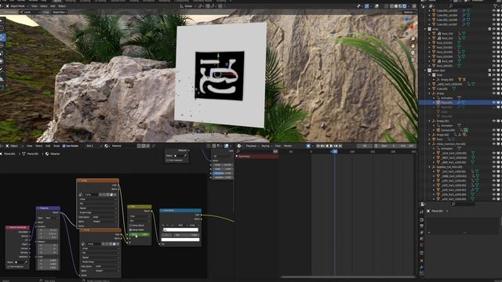Viewport: 502px width, 282px height.
Task: Click the timeline current frame playhead marker
Action: 335,151
